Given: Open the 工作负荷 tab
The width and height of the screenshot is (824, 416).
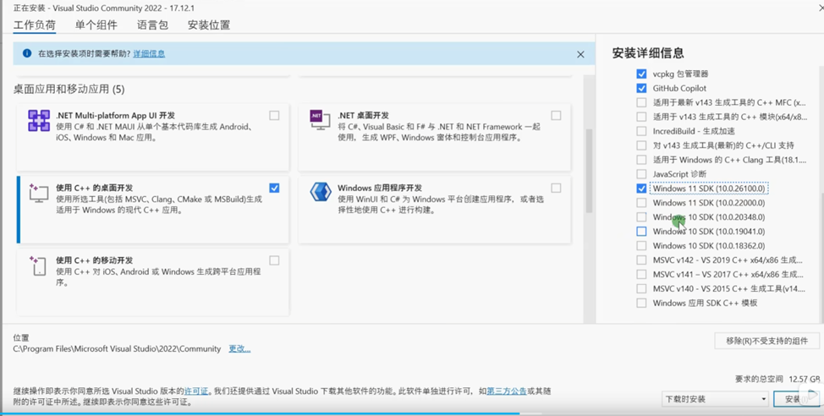Looking at the screenshot, I should (35, 25).
